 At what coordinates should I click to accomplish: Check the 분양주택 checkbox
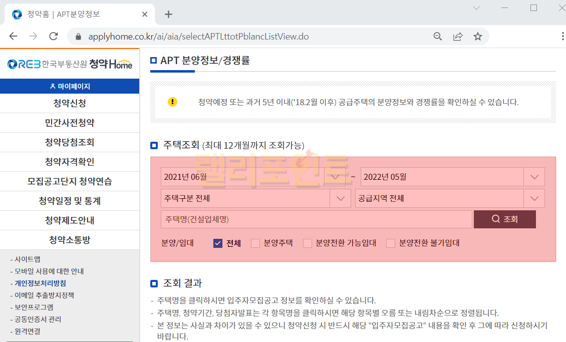pos(255,243)
